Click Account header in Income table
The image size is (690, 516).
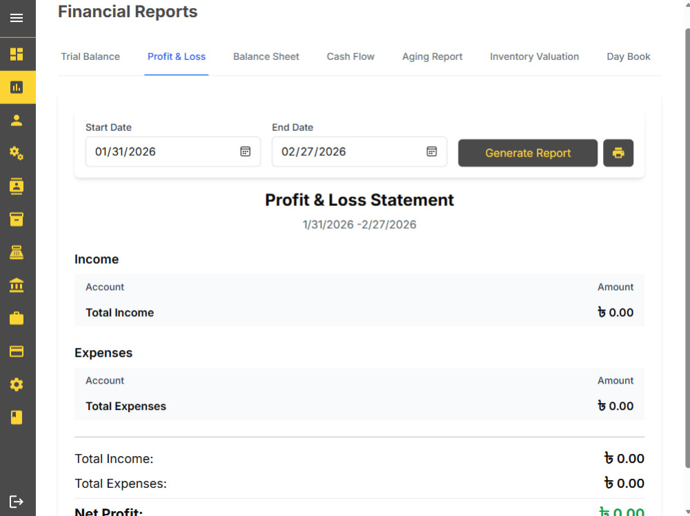pos(105,287)
